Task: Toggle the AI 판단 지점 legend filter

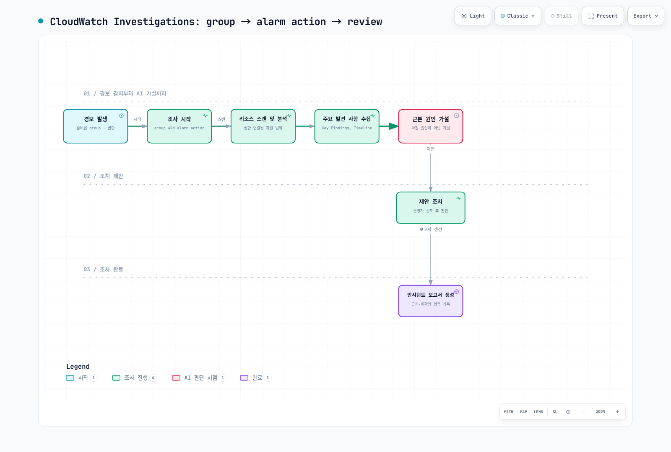Action: click(x=199, y=378)
